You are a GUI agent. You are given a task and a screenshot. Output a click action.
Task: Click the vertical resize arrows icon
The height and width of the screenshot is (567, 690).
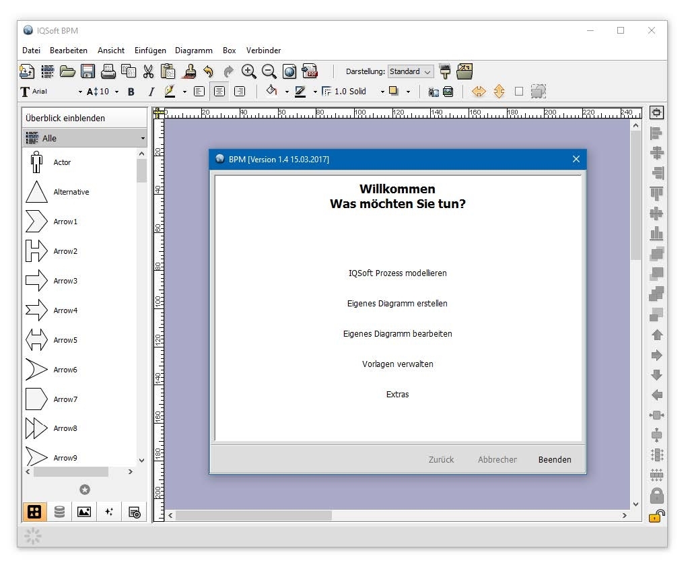499,92
